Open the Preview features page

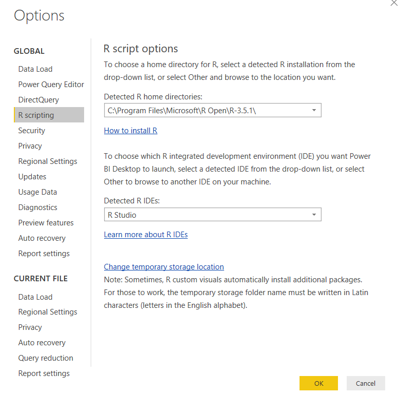[x=46, y=223]
